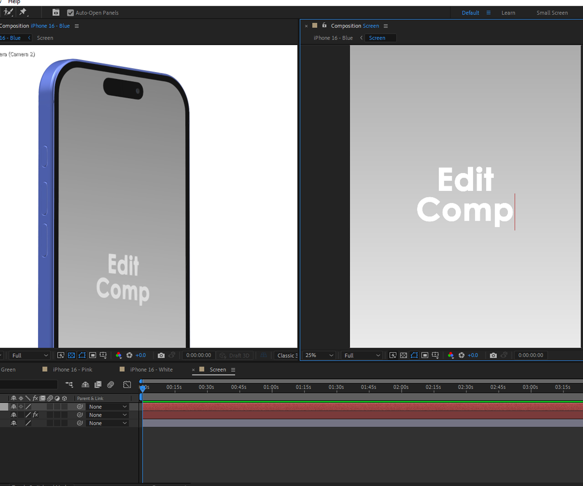Click the Learn workspace button
The width and height of the screenshot is (583, 486).
509,13
